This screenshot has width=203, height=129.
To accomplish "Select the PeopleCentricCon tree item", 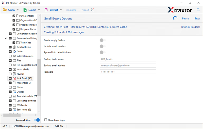I will (29, 25).
